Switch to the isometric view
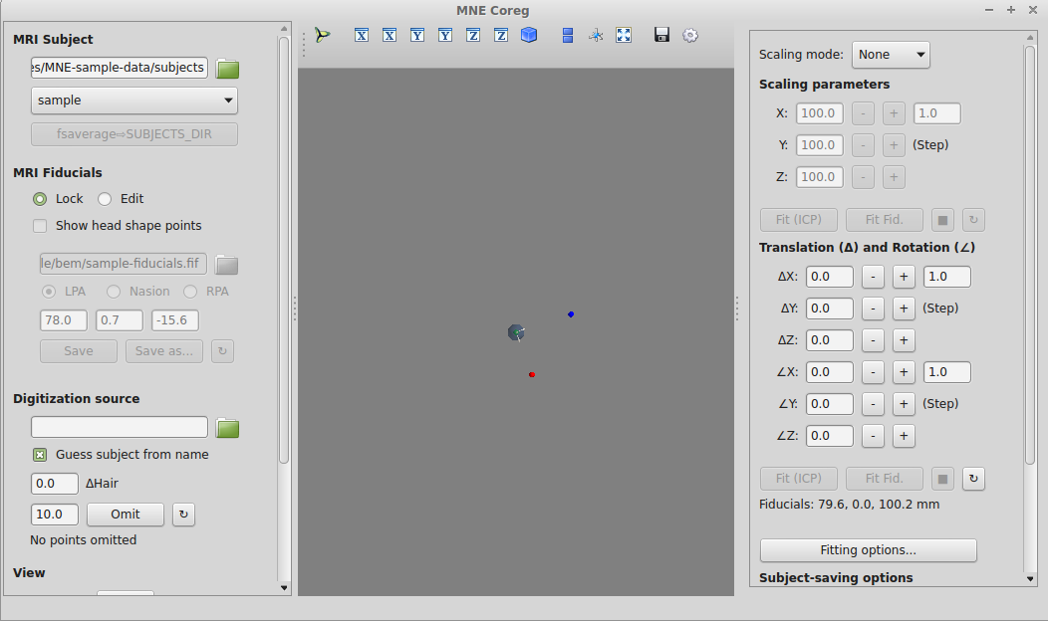This screenshot has width=1048, height=621. [x=529, y=35]
